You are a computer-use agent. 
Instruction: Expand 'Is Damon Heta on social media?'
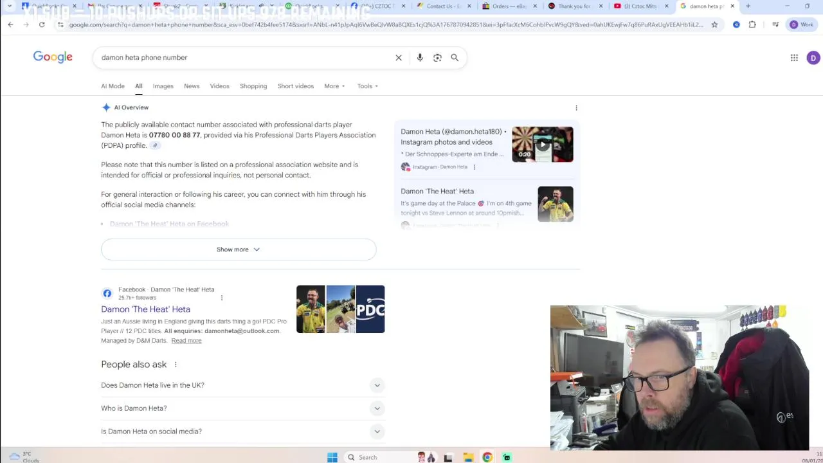(242, 431)
